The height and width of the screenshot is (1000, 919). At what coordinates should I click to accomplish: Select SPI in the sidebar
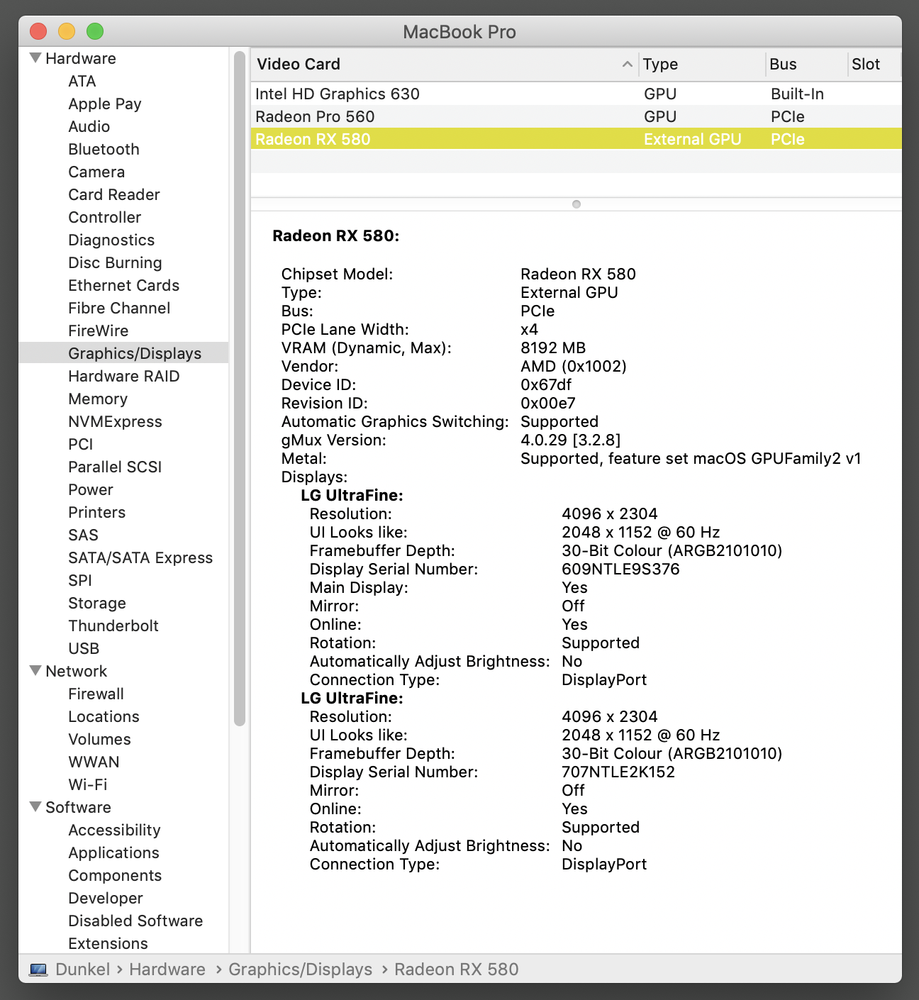tap(80, 580)
